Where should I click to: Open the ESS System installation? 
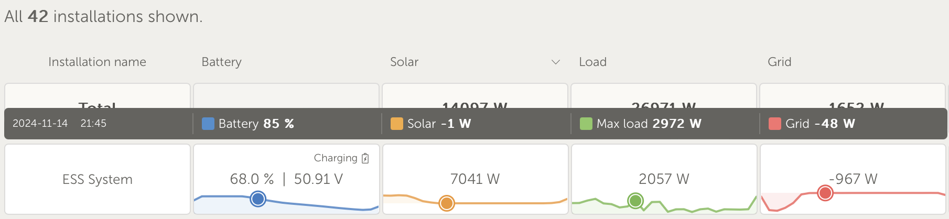pos(98,180)
